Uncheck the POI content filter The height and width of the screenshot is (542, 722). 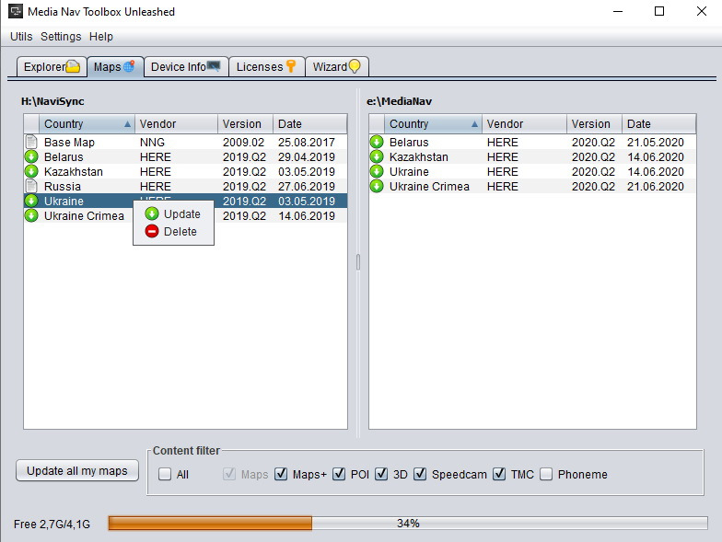tap(339, 474)
